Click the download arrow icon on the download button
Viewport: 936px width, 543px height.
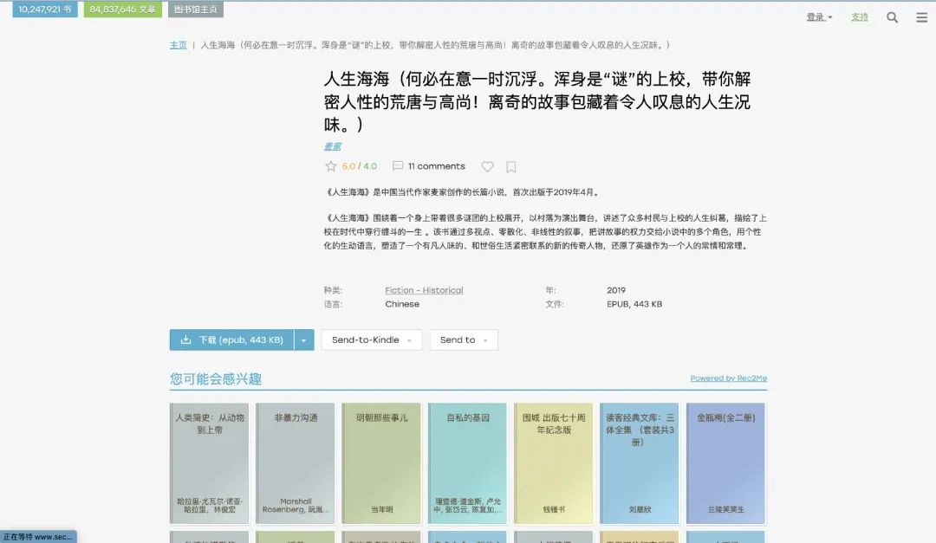(x=186, y=339)
